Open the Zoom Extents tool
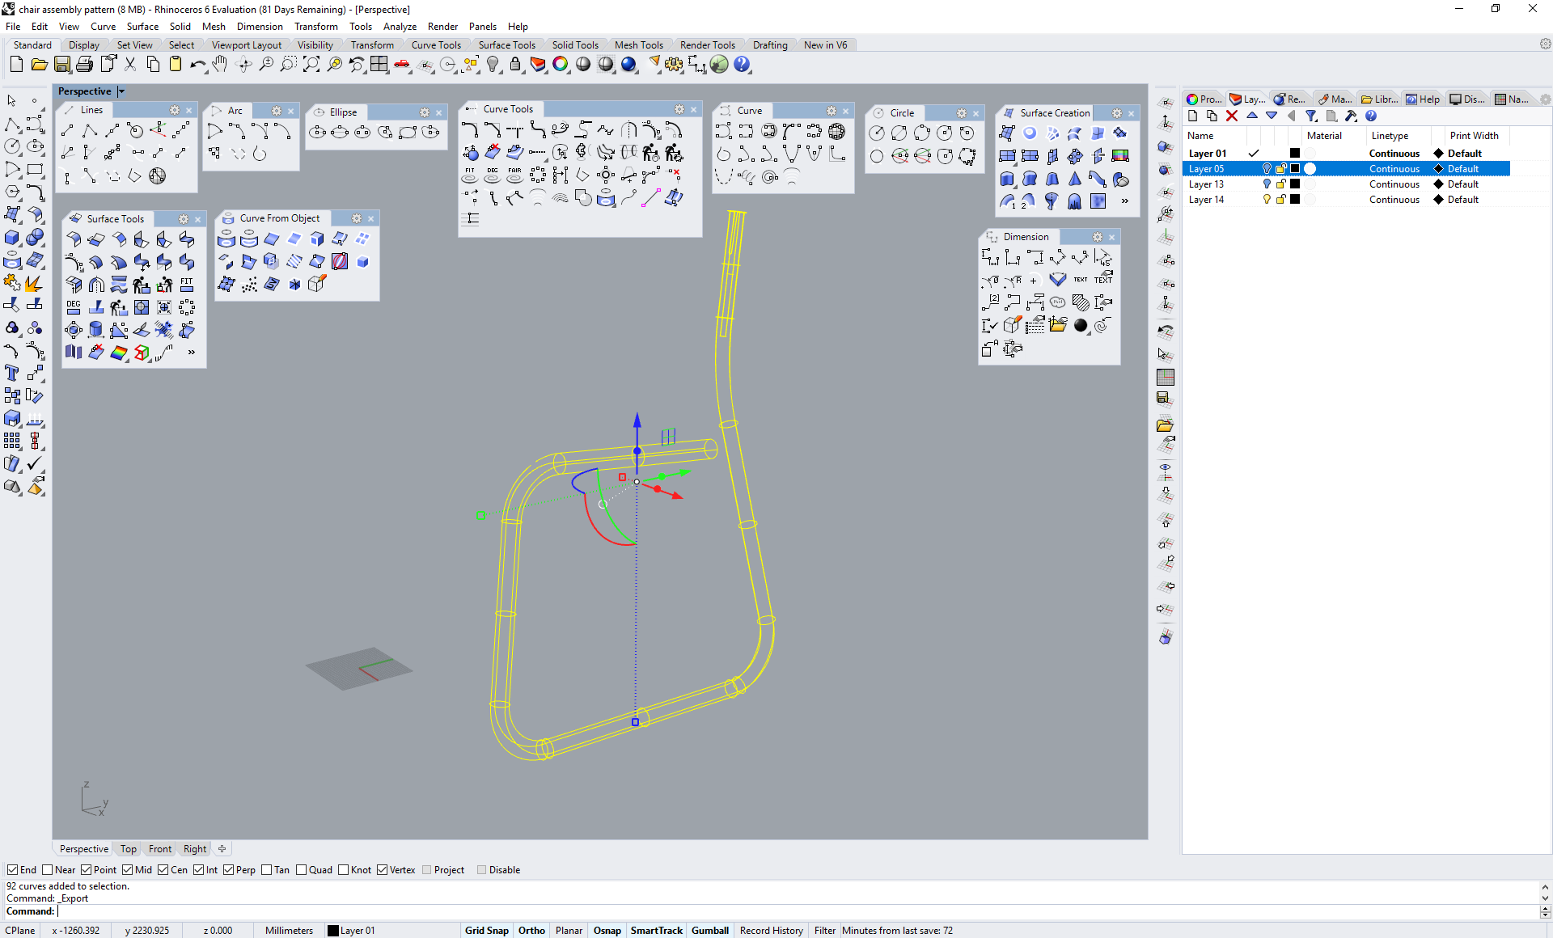The height and width of the screenshot is (938, 1553). click(x=311, y=65)
